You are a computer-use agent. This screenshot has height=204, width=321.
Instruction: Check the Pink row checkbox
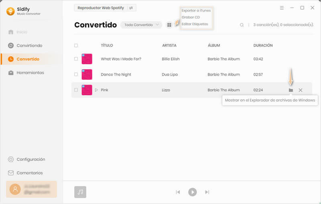click(76, 90)
